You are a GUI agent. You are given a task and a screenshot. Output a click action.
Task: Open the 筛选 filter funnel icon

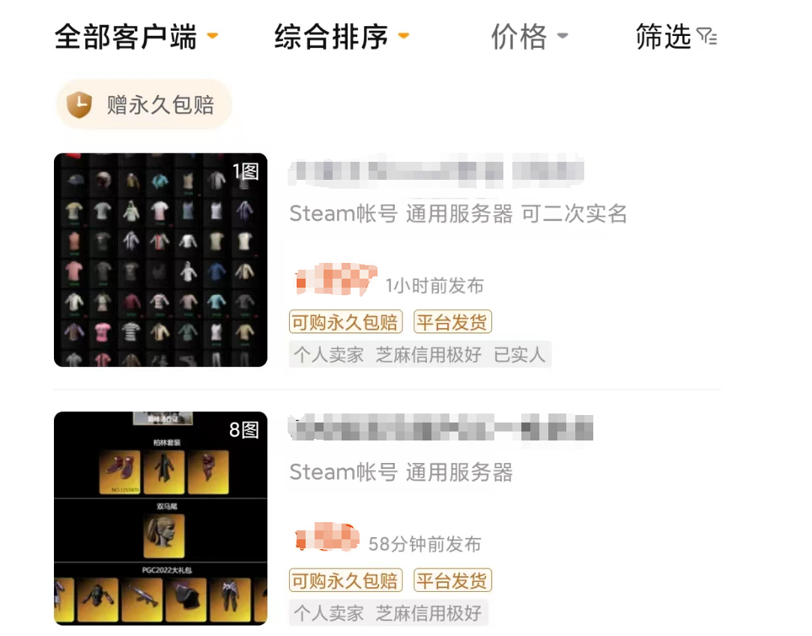pyautogui.click(x=707, y=37)
